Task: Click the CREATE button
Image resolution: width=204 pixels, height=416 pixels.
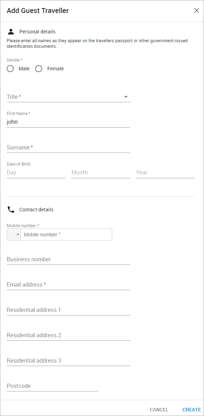Action: point(192,410)
